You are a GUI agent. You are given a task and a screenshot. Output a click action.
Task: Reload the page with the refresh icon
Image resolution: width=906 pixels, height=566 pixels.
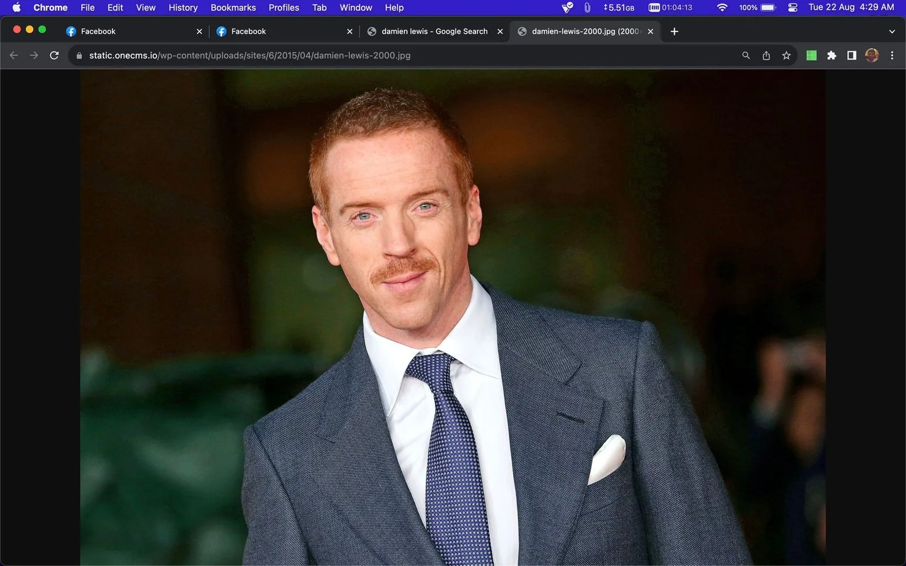pyautogui.click(x=54, y=55)
